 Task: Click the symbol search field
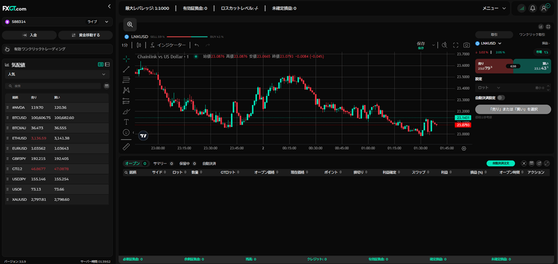53,86
